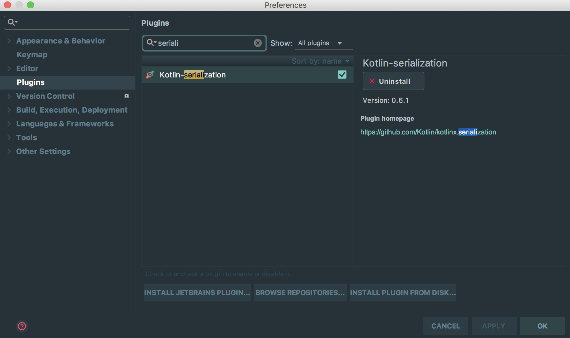Open the Show All plugins dropdown
The image size is (570, 338).
click(x=323, y=43)
